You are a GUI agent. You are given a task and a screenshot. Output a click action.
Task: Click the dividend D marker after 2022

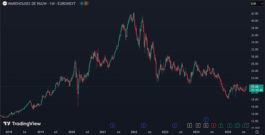144,126
